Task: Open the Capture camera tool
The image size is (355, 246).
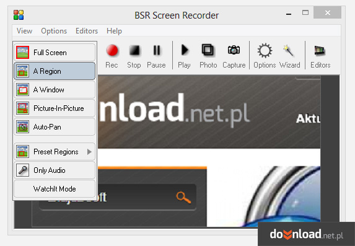Action: [234, 50]
